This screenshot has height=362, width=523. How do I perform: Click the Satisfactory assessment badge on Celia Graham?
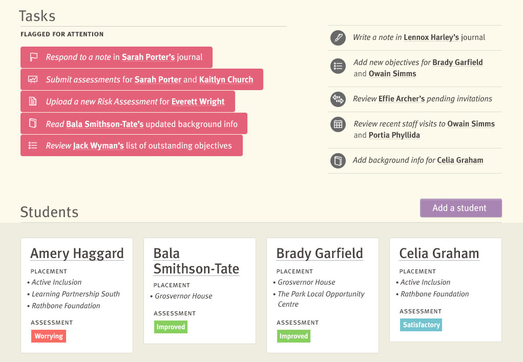[421, 325]
